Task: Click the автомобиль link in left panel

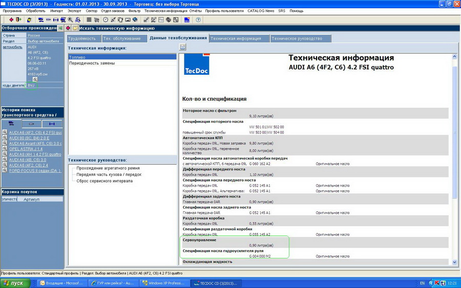Action: coord(12,47)
